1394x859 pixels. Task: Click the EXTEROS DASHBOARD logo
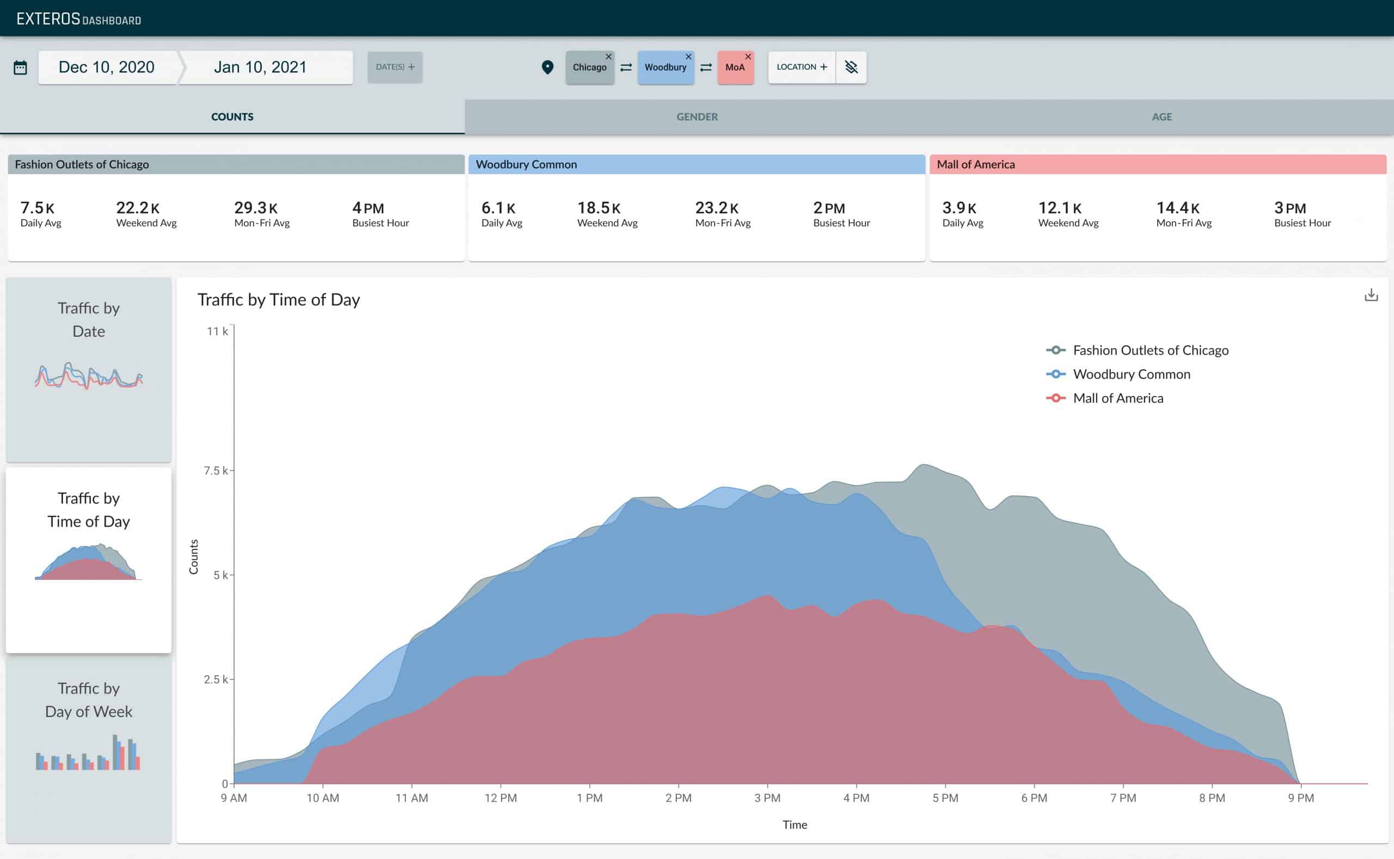tap(78, 20)
